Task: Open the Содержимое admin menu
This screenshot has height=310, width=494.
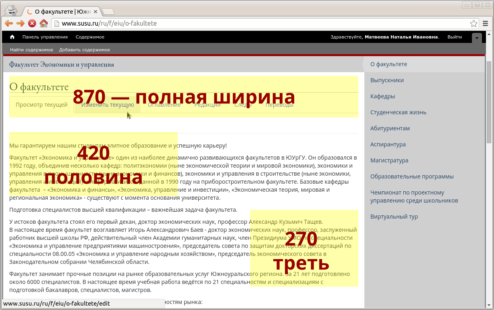Action: (90, 37)
